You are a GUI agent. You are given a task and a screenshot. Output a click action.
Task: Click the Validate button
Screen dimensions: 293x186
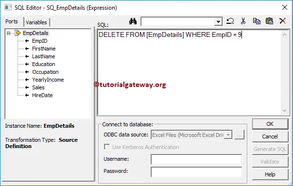pos(270,162)
